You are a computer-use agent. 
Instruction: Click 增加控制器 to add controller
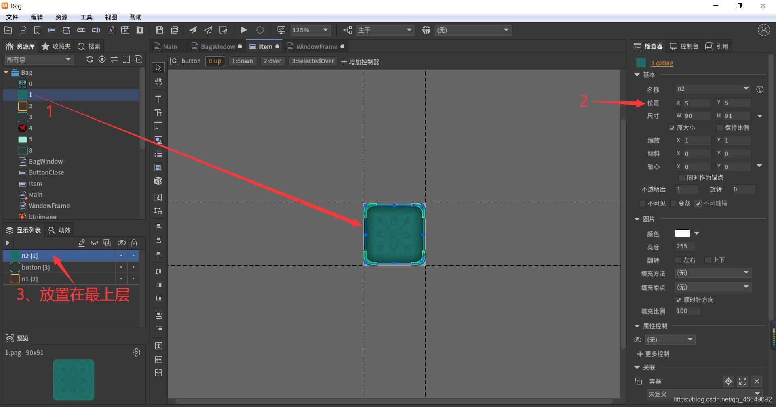360,62
